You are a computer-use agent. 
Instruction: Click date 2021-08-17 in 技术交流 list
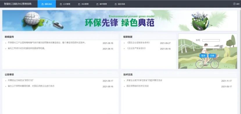(226, 87)
